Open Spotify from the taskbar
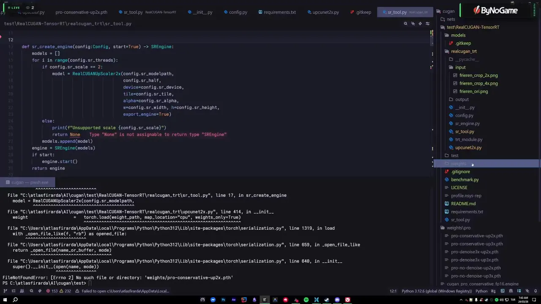Image resolution: width=541 pixels, height=304 pixels. coord(306,300)
